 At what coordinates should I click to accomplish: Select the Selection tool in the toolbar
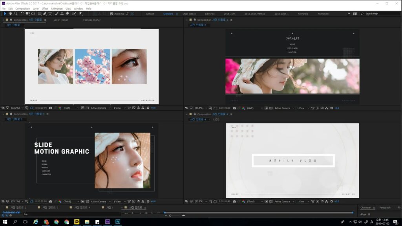tap(5, 14)
